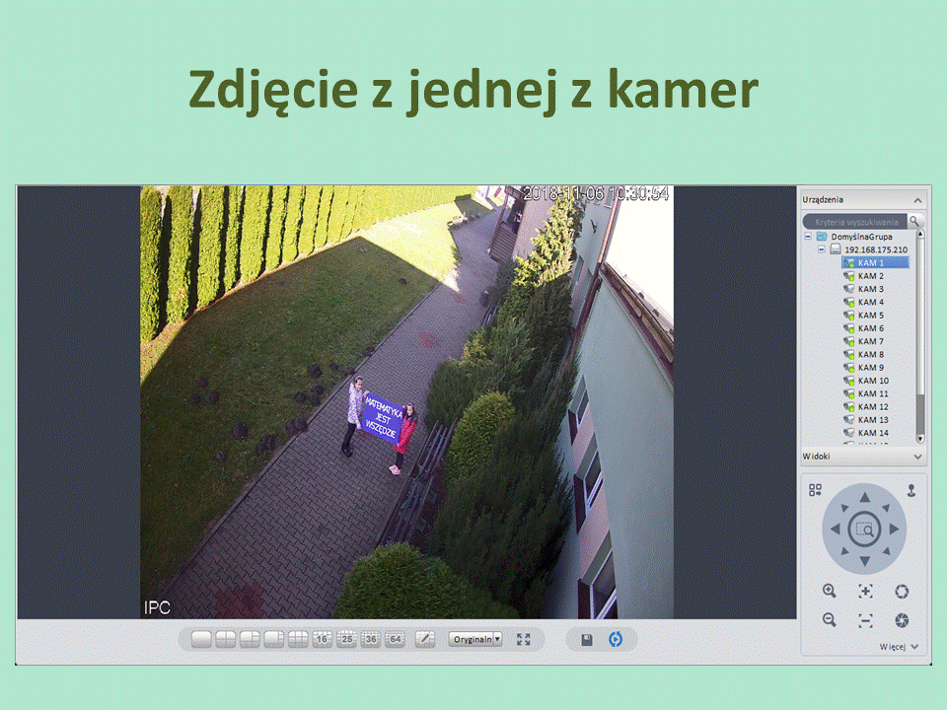Select the single window layout button
The width and height of the screenshot is (947, 710).
click(201, 639)
